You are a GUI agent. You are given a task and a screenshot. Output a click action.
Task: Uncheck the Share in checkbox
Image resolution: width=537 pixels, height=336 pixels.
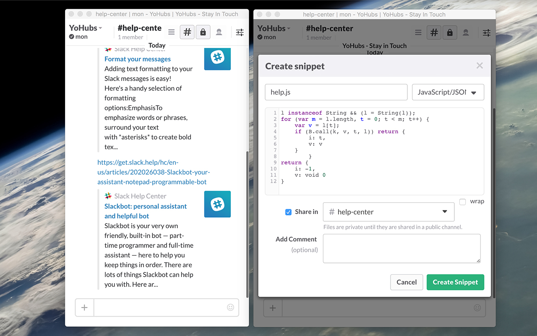(x=288, y=212)
